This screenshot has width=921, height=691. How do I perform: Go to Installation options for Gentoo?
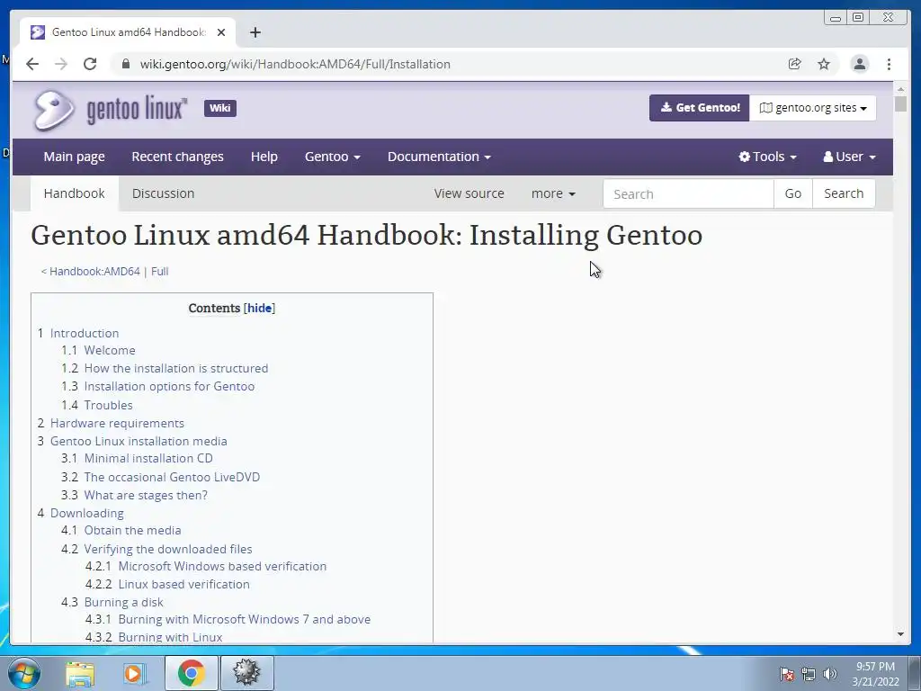169,387
